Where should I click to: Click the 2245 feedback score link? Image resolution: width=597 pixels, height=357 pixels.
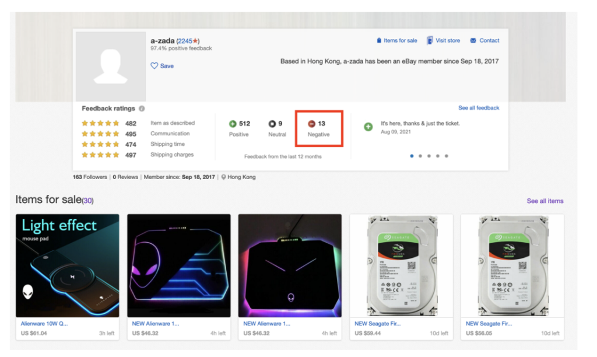(x=185, y=41)
